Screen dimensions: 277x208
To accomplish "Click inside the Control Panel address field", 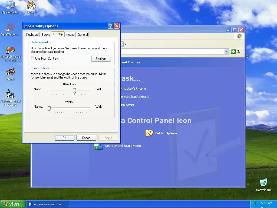I will pos(172,51).
